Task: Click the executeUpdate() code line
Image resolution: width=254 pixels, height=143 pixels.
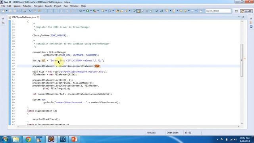Action: (x=72, y=94)
